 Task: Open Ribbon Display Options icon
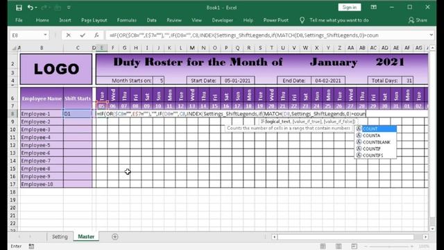tap(373, 8)
